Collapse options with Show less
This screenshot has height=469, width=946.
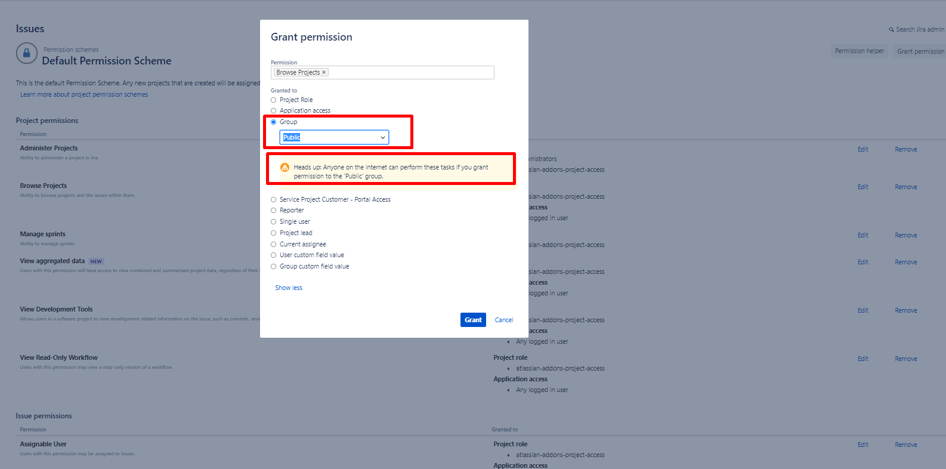pyautogui.click(x=289, y=288)
